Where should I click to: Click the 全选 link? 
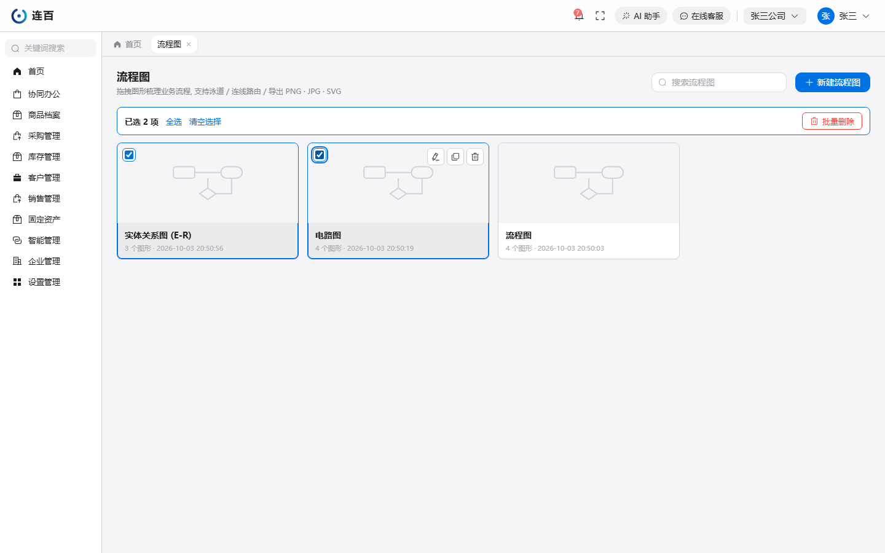click(x=174, y=122)
